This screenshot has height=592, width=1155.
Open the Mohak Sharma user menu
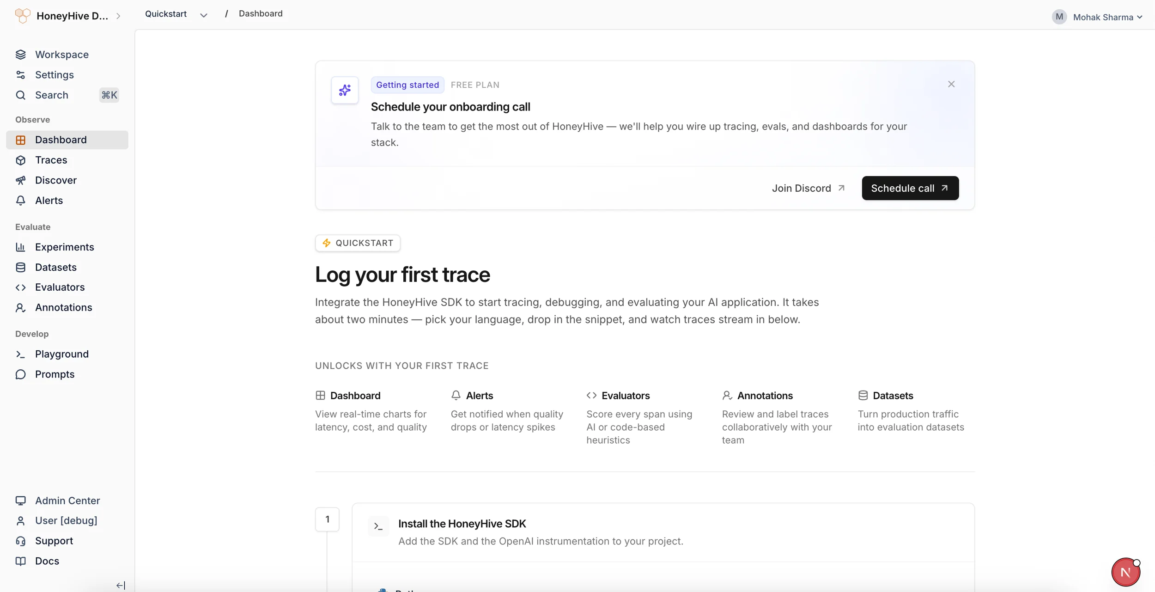[1097, 17]
